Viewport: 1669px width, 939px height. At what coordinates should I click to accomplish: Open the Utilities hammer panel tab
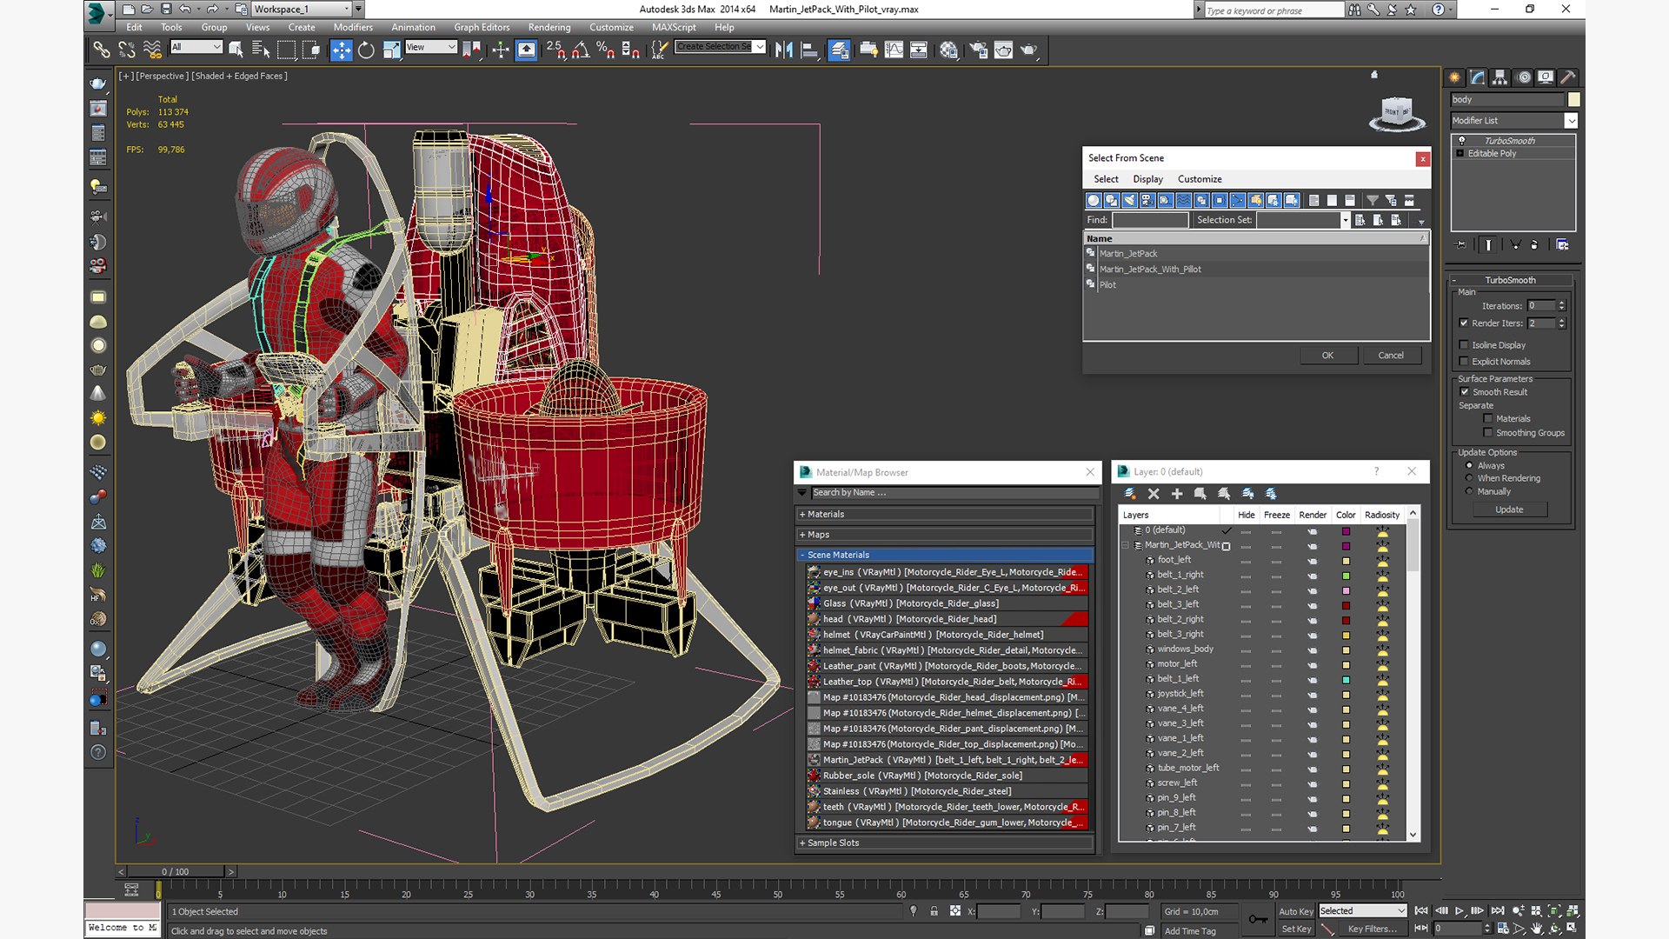[x=1568, y=77]
